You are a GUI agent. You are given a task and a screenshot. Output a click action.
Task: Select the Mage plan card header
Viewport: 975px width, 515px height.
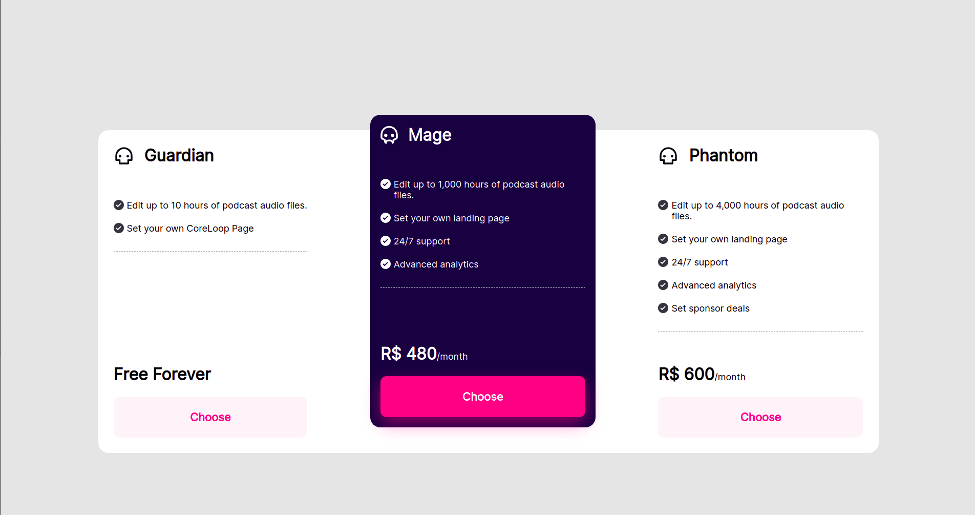click(429, 135)
